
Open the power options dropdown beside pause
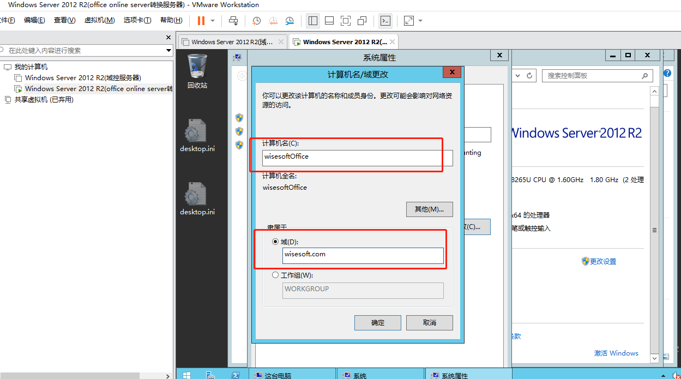point(213,21)
